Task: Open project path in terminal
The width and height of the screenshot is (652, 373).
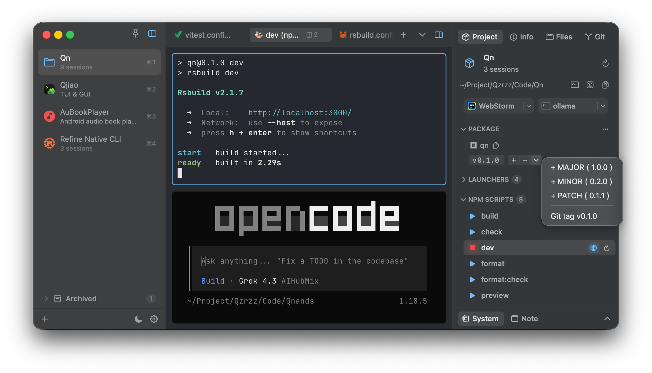Action: coord(575,85)
